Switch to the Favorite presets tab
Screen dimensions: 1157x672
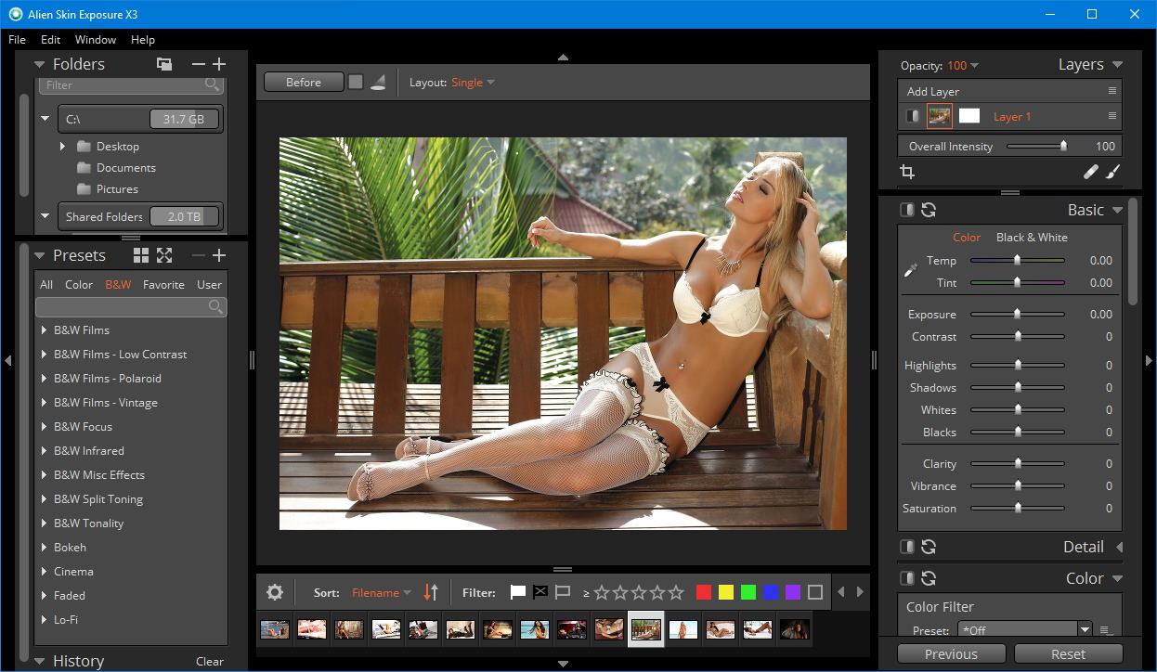tap(163, 285)
